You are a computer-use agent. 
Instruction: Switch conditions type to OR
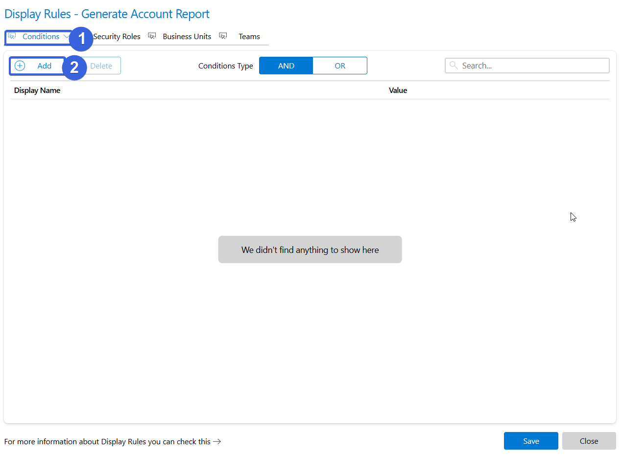coord(340,66)
